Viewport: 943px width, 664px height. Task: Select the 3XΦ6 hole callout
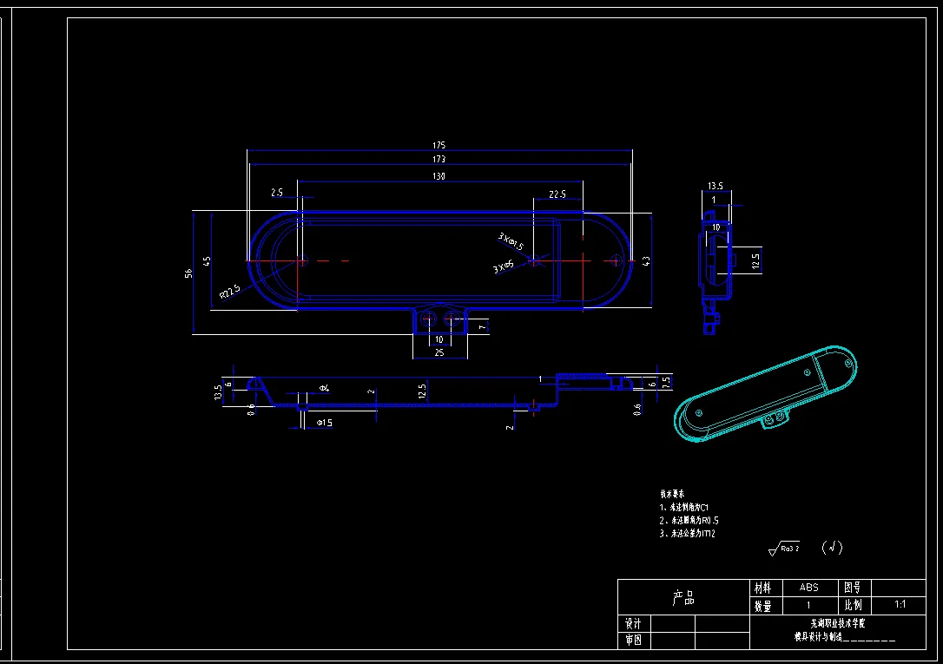[504, 267]
